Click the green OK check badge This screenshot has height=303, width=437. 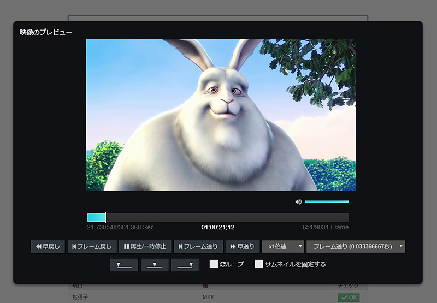click(349, 298)
